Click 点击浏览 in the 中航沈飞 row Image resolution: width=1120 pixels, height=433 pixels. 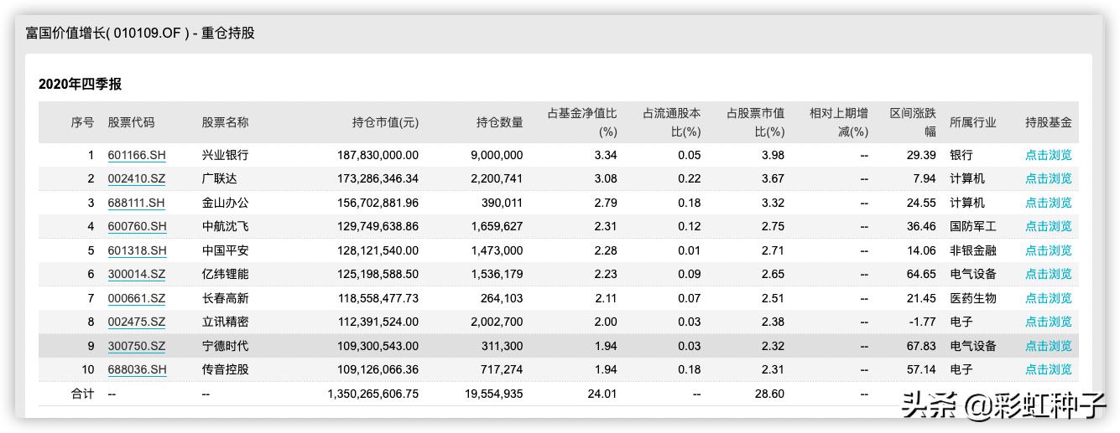1048,226
